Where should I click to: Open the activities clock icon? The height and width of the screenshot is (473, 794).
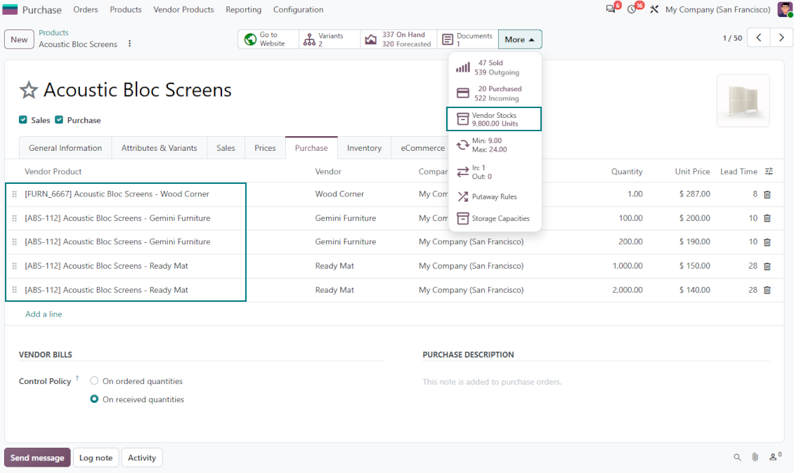[x=632, y=9]
